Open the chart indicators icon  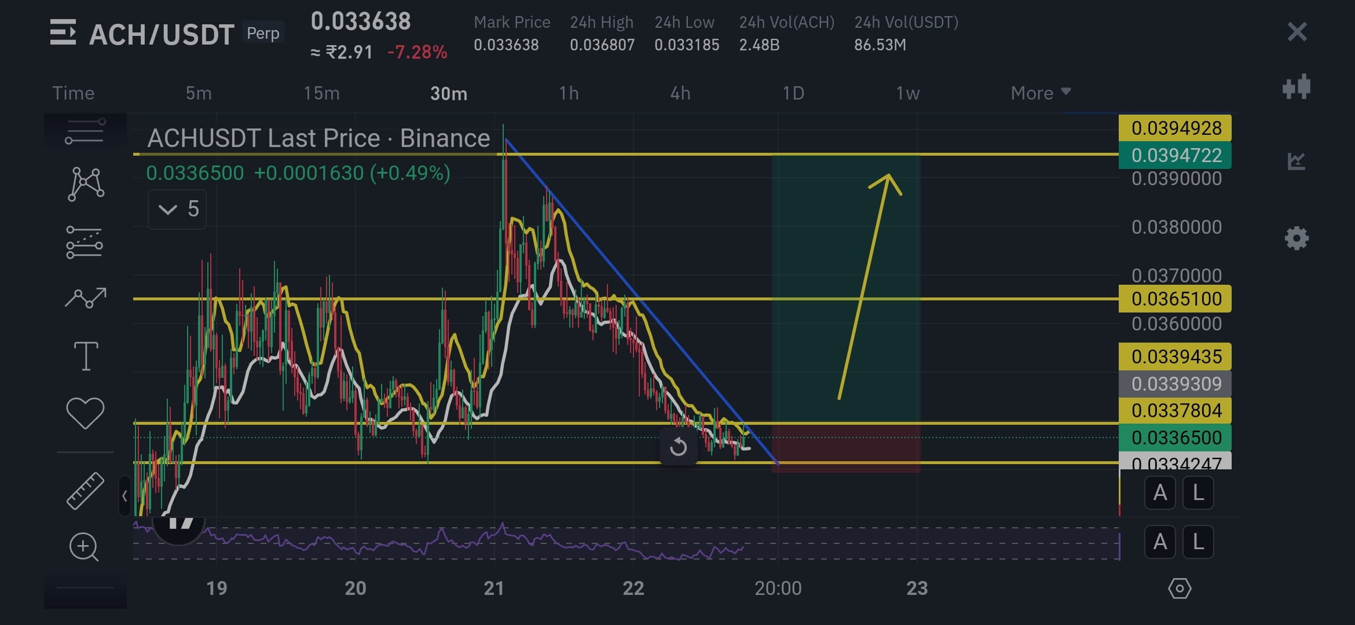[x=1297, y=161]
